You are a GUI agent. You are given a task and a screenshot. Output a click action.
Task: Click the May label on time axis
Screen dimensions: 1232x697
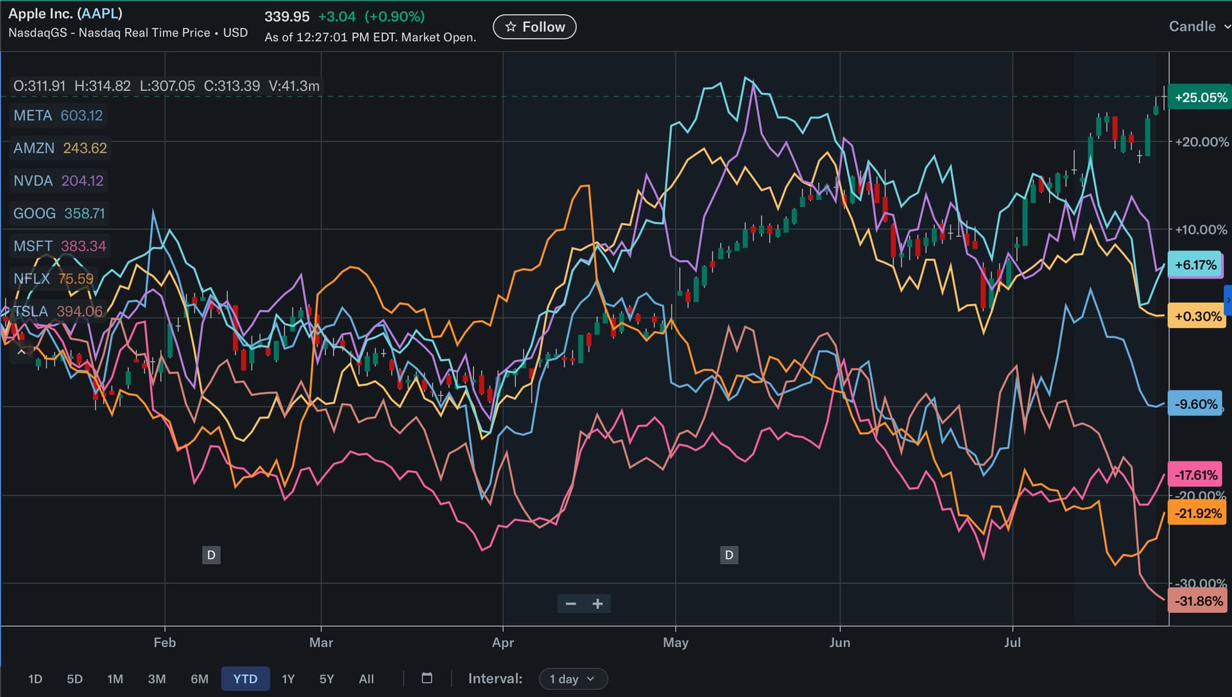coord(676,642)
